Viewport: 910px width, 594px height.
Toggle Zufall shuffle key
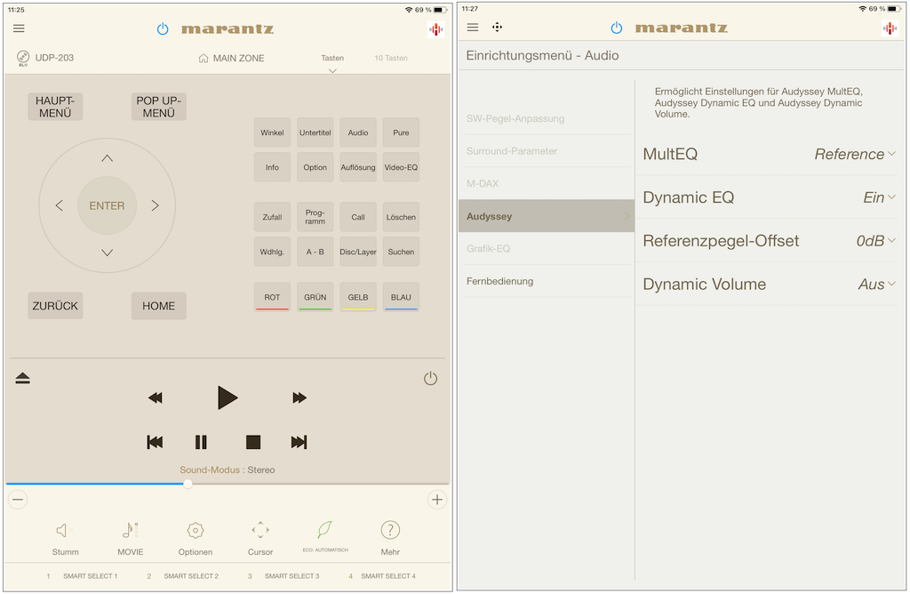(272, 217)
